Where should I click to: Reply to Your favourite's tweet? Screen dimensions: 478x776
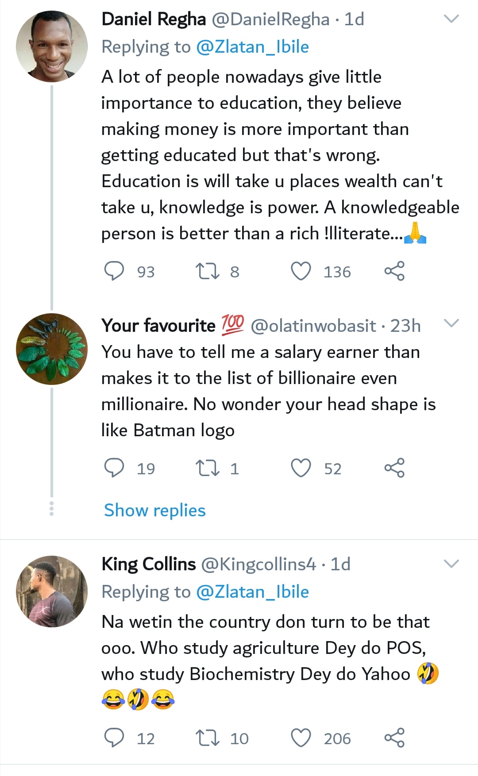[x=114, y=468]
